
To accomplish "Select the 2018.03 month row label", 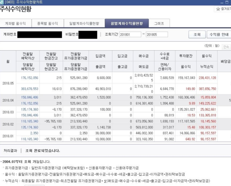I will point(8,112).
